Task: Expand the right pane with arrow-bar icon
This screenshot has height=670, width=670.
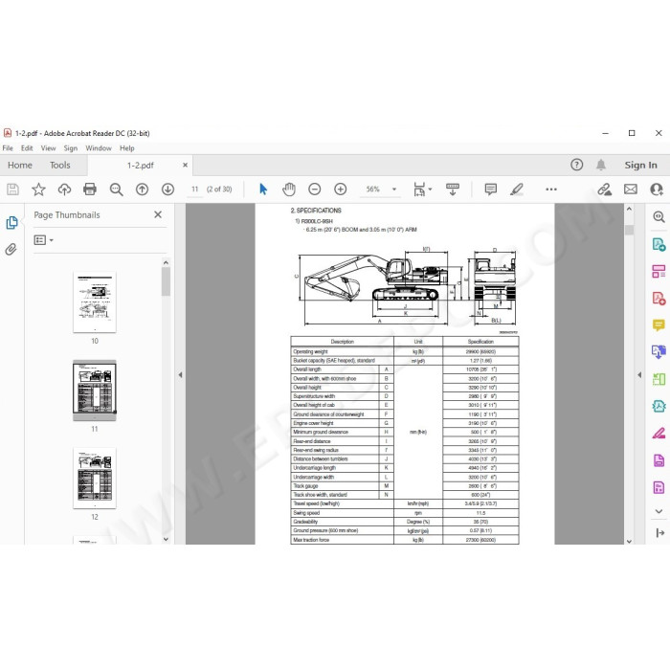Action: pyautogui.click(x=659, y=532)
